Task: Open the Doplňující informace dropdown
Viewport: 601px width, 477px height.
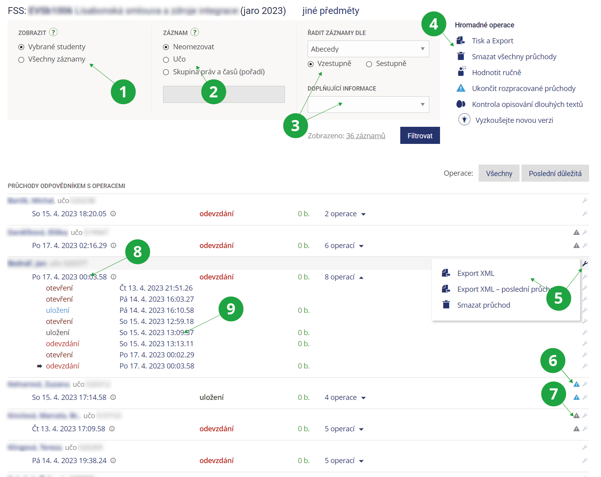Action: [368, 105]
